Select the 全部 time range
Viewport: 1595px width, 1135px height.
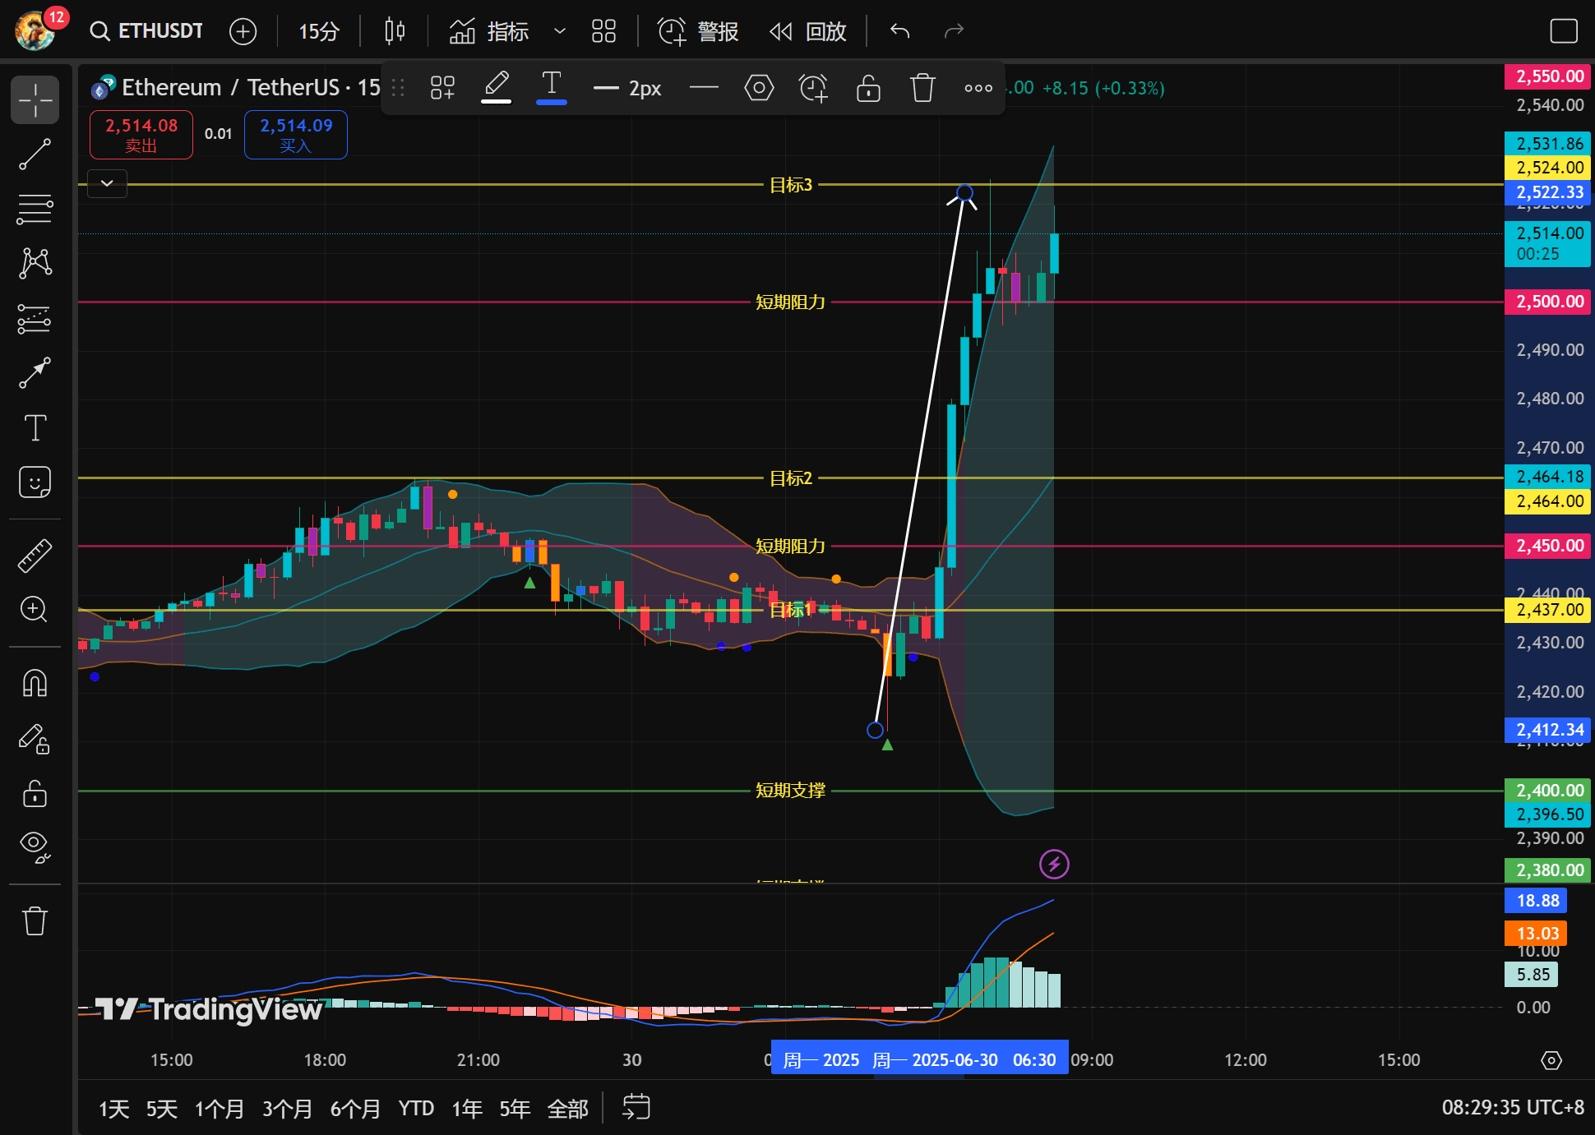coord(568,1109)
